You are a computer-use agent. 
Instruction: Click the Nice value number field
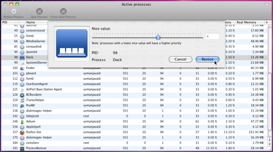212,36
